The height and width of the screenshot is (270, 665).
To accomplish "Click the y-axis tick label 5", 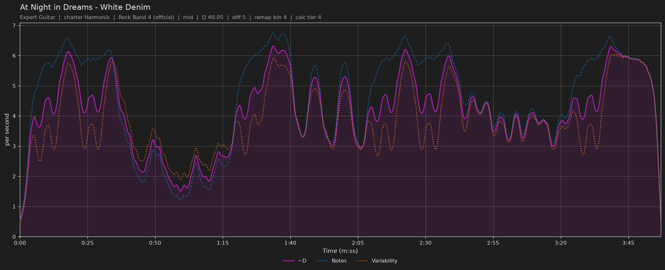I will tap(14, 86).
